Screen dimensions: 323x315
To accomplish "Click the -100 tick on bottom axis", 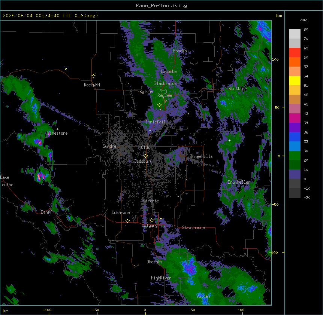I will coord(47,310).
